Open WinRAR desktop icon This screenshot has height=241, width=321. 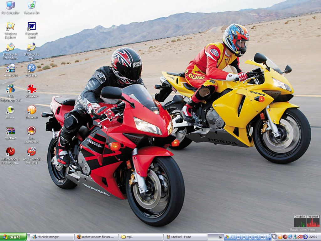coord(10,133)
